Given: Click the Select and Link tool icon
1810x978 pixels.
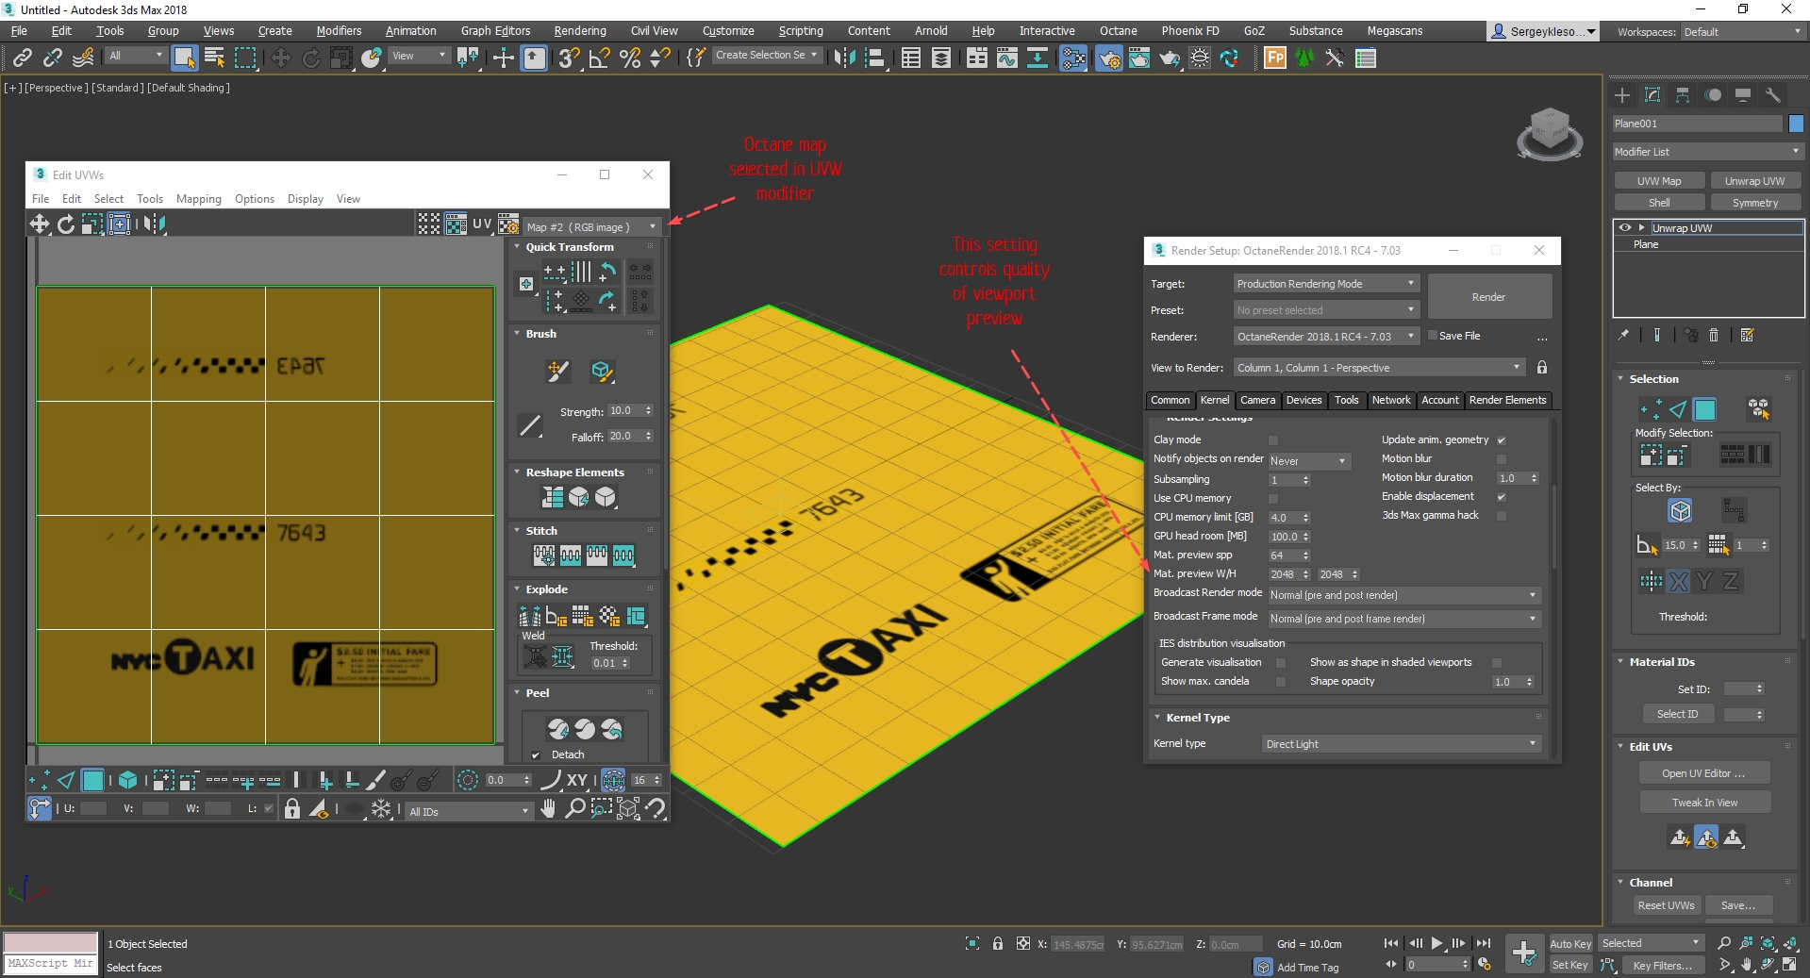Looking at the screenshot, I should pos(23,58).
